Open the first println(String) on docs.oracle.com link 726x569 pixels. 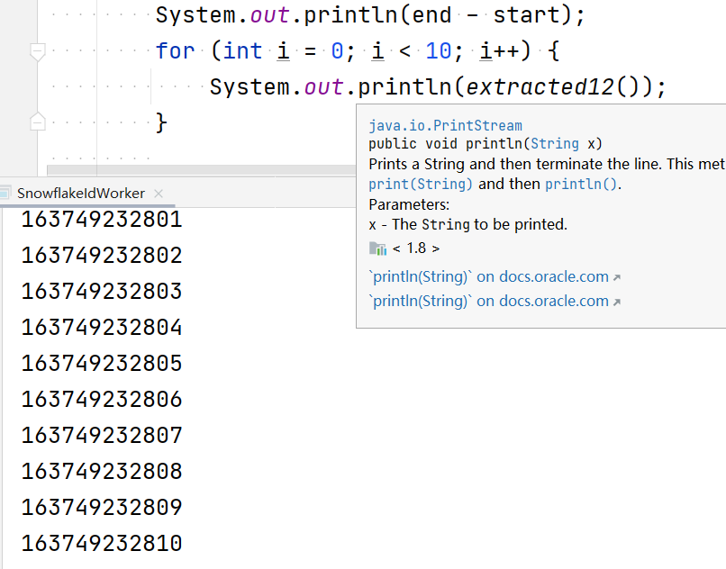[486, 276]
